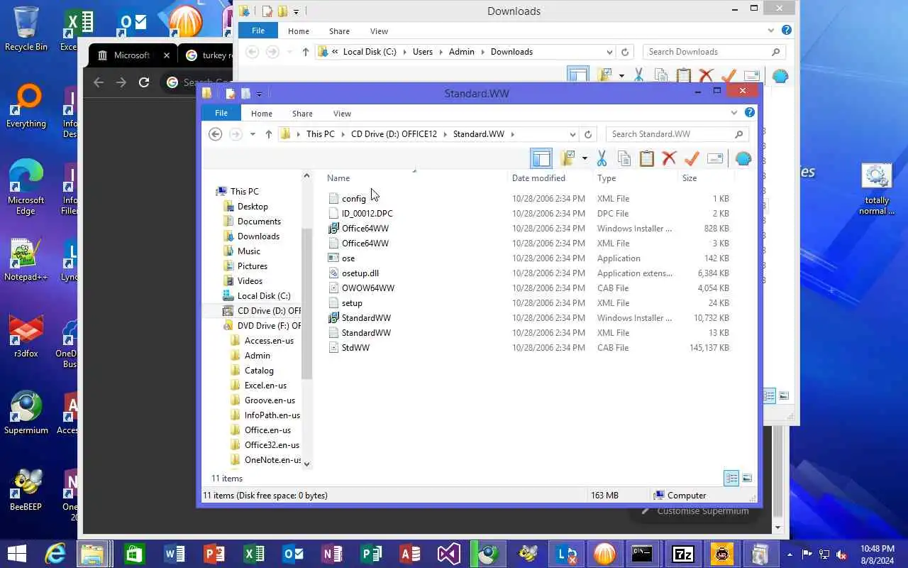This screenshot has height=568, width=908.
Task: Click 'CD Drive (D:) OFFICE12' in address bar
Action: (x=394, y=134)
